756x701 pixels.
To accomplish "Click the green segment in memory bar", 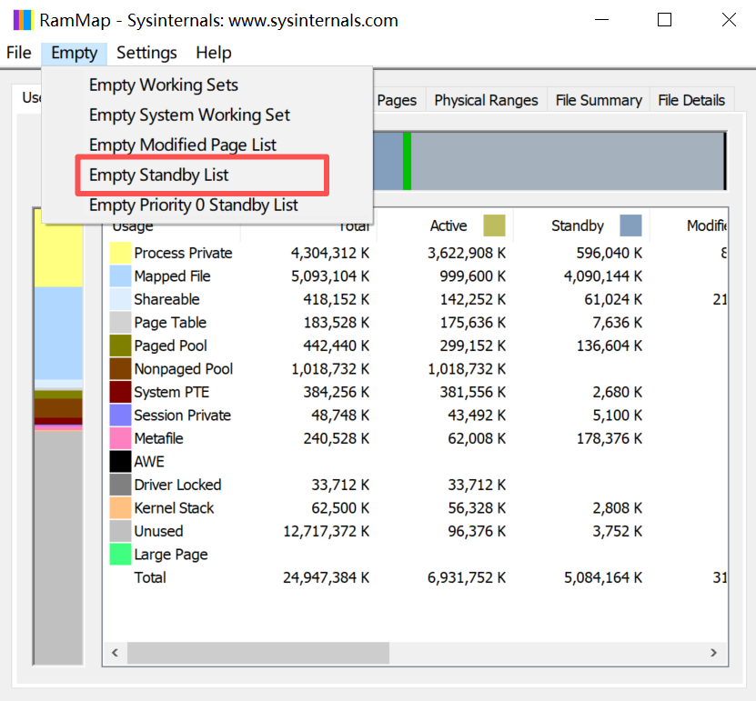I will 407,161.
